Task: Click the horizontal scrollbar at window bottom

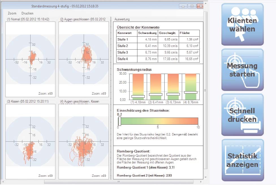Action: 119,182
